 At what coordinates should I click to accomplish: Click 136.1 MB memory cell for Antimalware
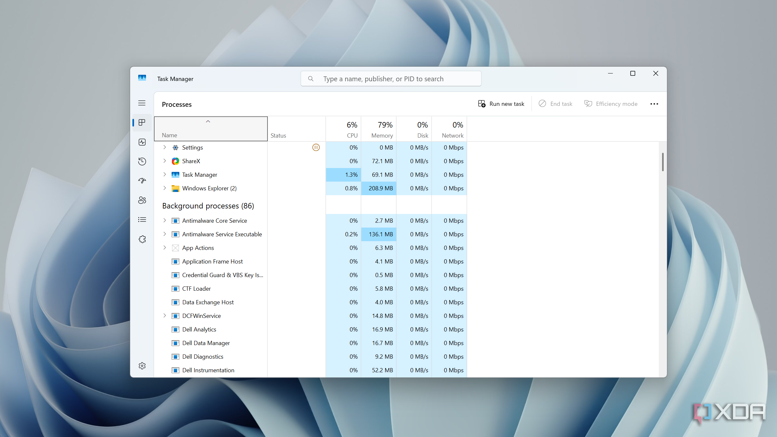379,234
